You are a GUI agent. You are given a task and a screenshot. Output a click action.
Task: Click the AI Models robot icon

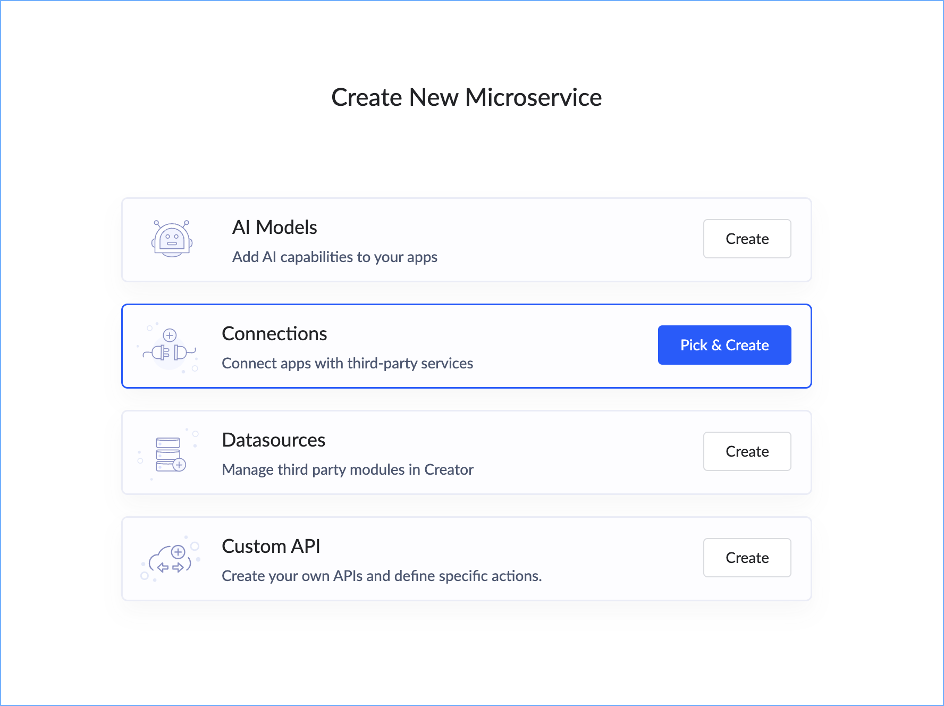pos(172,239)
